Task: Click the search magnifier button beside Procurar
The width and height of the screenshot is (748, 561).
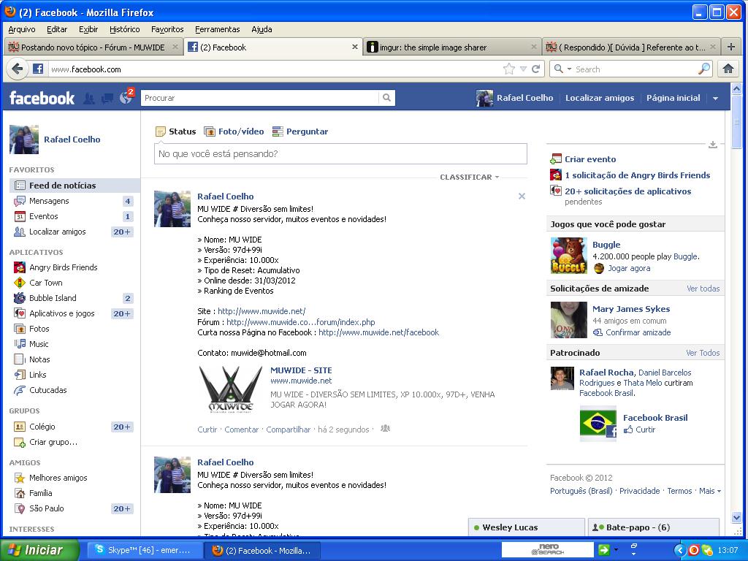Action: click(x=387, y=98)
